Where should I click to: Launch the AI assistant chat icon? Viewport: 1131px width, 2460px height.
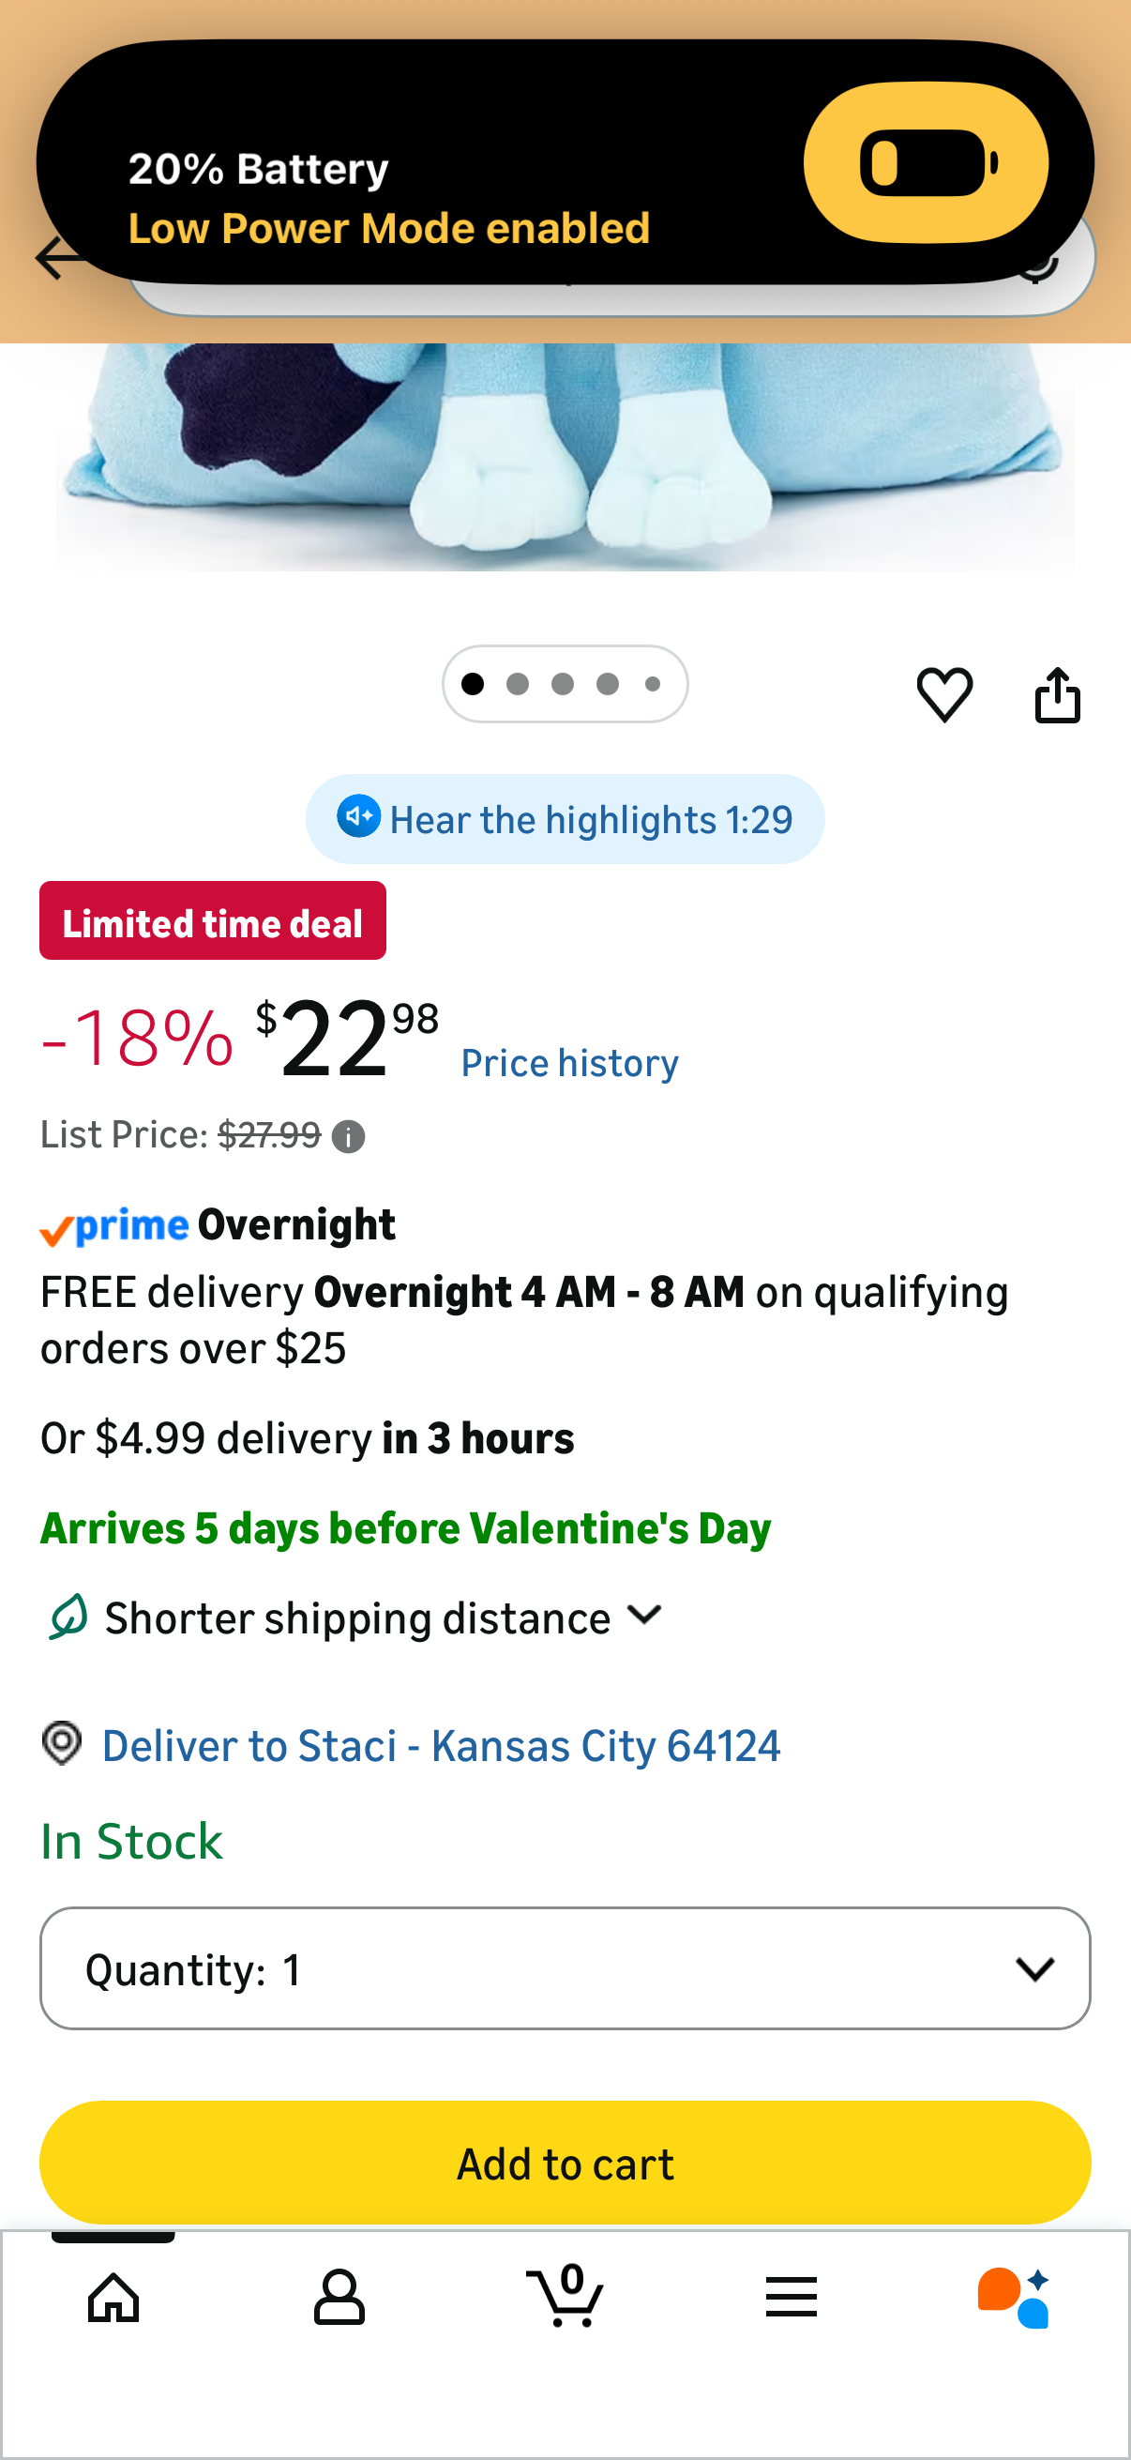click(x=1014, y=2297)
